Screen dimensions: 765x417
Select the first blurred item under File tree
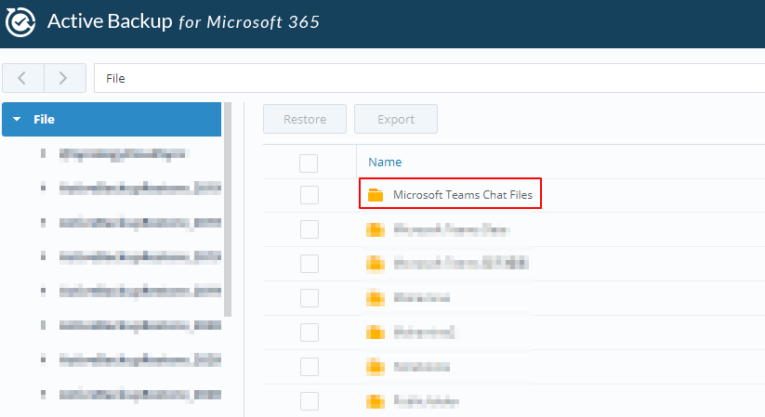tap(121, 153)
